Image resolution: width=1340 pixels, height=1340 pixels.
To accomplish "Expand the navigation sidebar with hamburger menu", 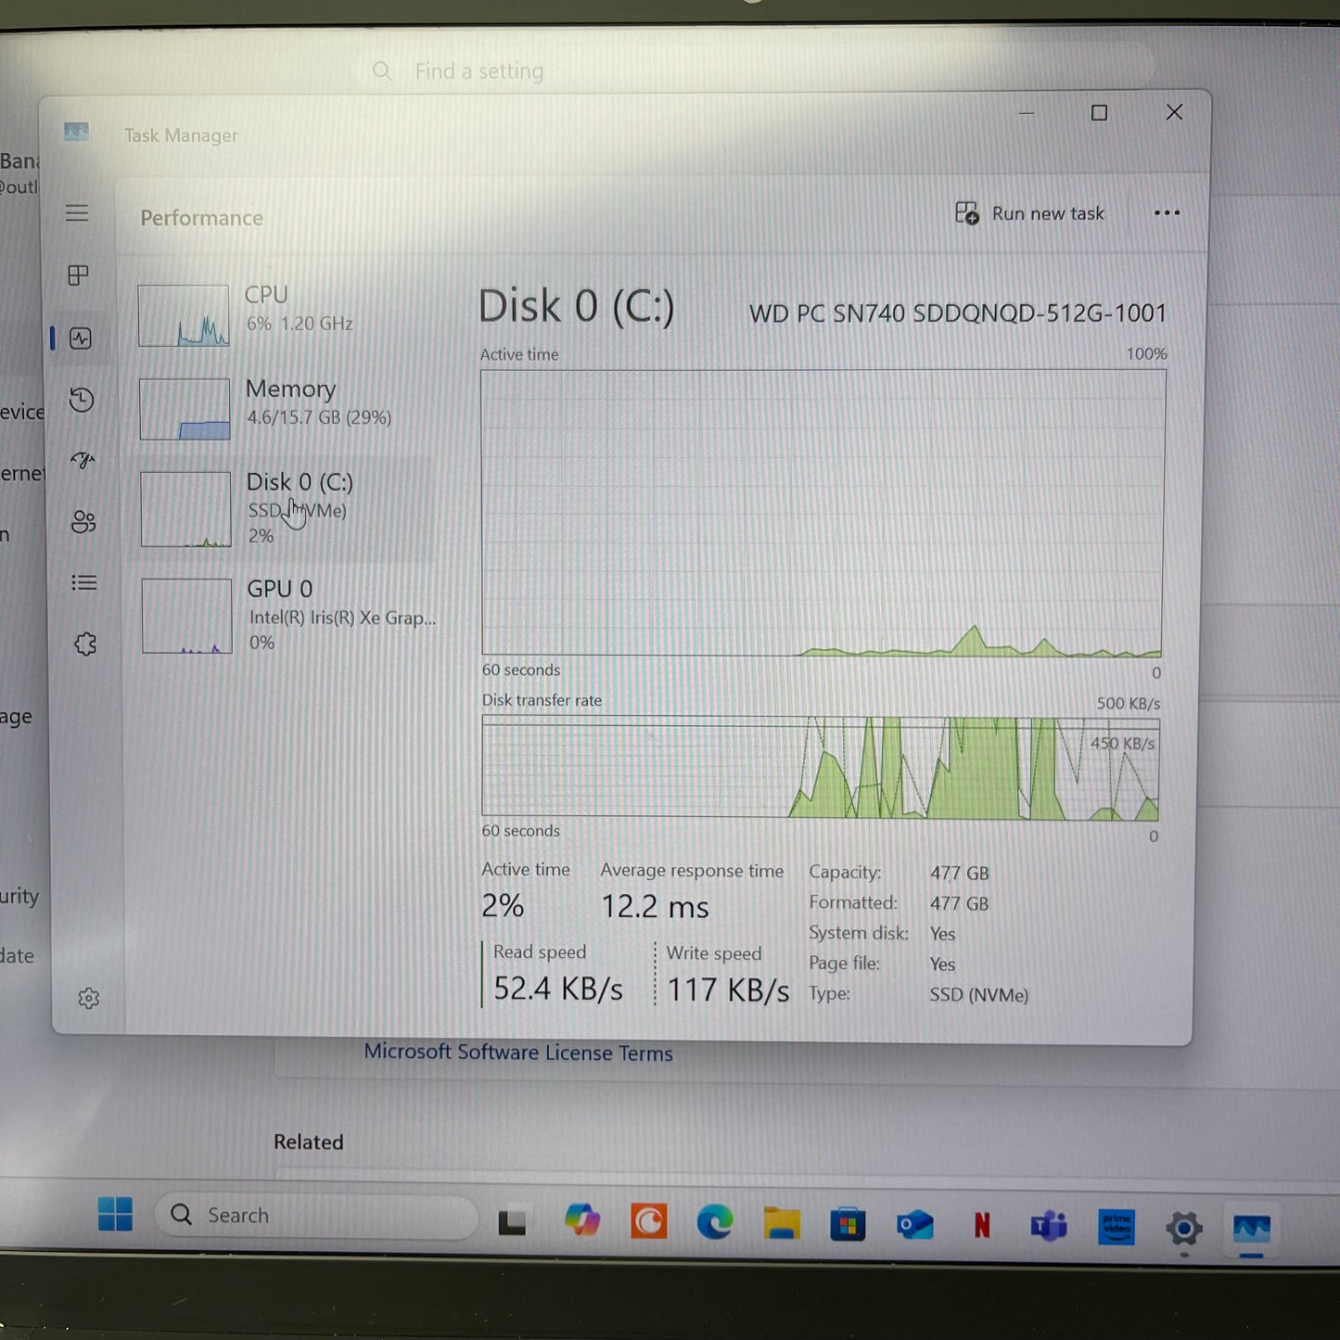I will point(77,213).
